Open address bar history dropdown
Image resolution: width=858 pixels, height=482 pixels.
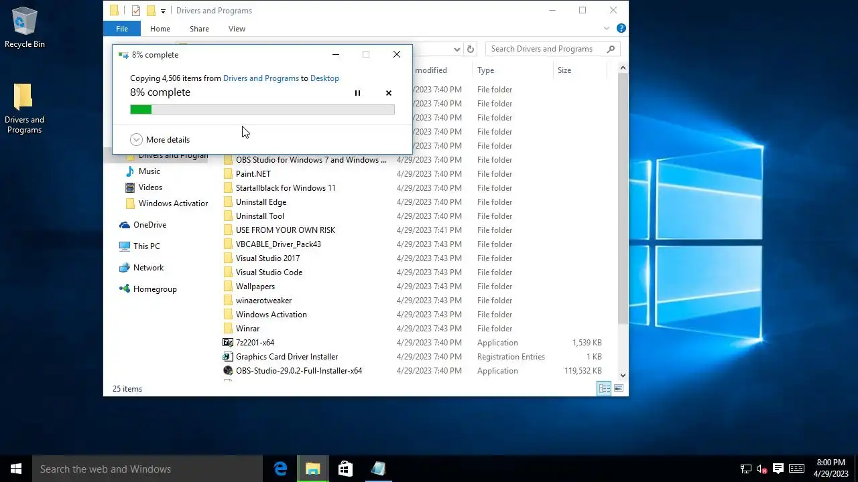[x=456, y=49]
